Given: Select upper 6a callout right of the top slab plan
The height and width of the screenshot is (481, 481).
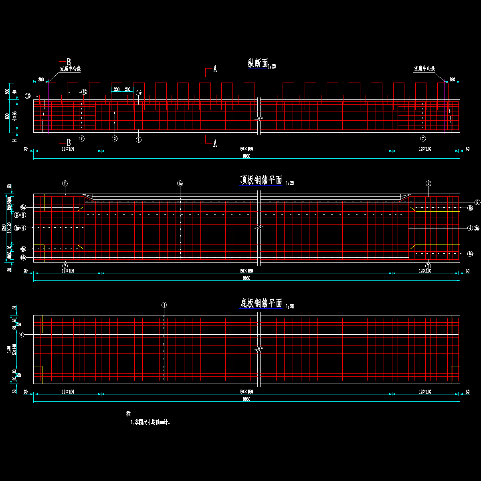Looking at the screenshot, I should point(470,208).
